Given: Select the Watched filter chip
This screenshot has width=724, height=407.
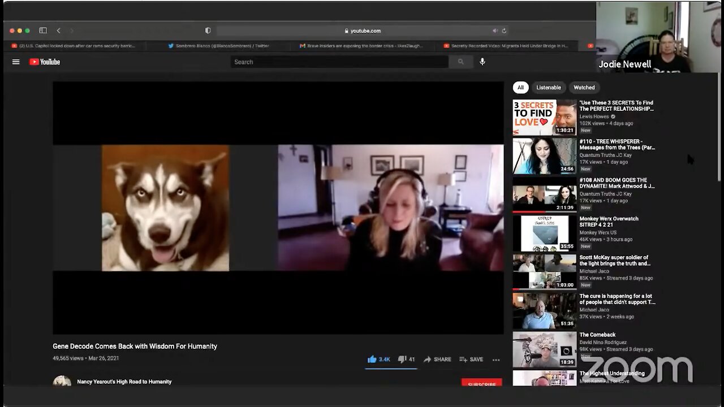Looking at the screenshot, I should (584, 88).
